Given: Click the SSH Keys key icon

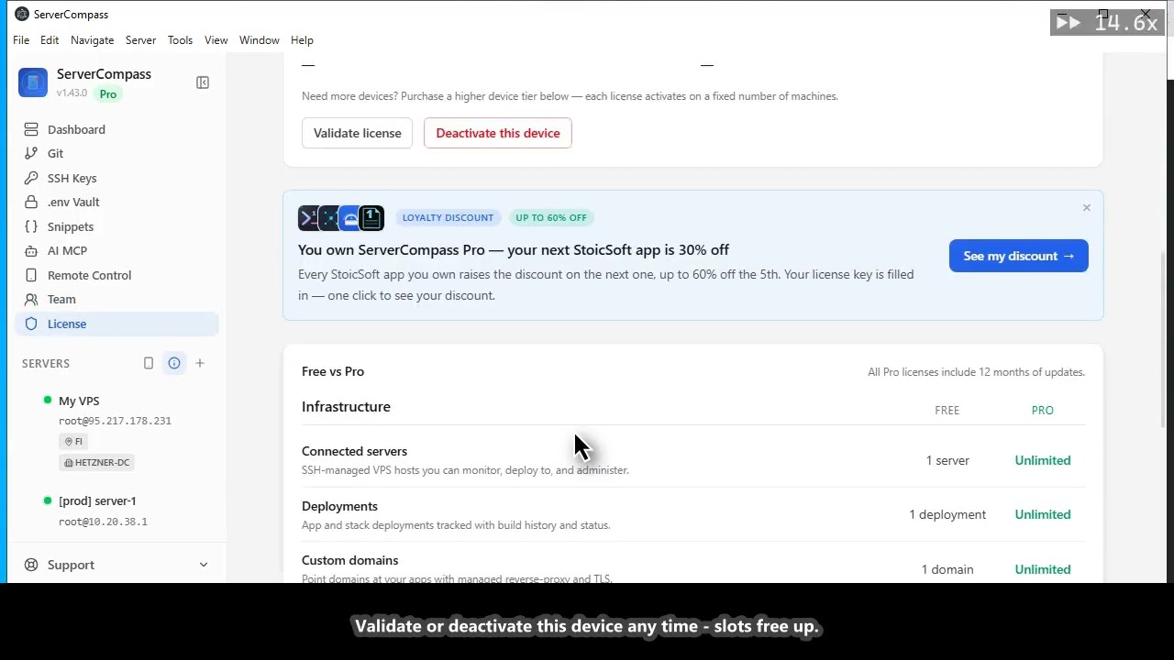Looking at the screenshot, I should click(x=31, y=178).
